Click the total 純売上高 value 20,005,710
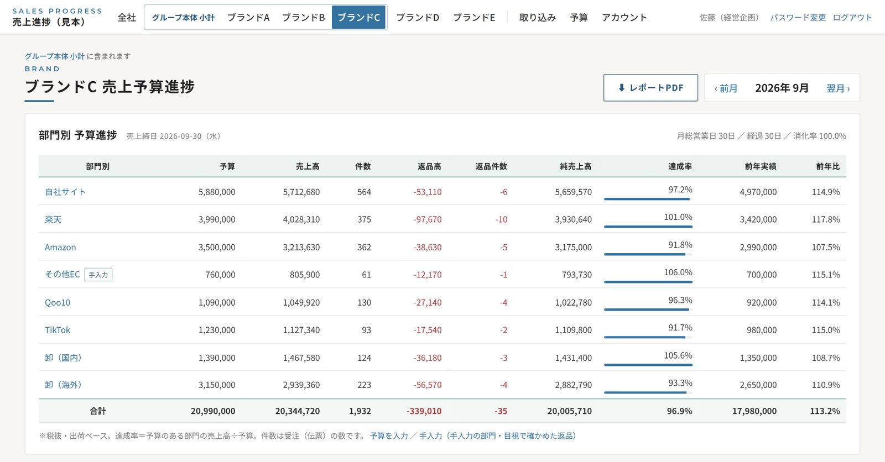 pos(570,411)
